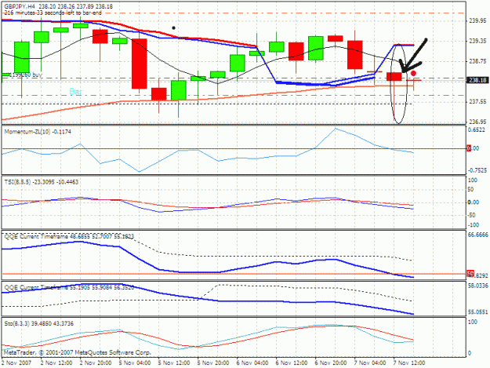Screen dimensions: 490x368
Task: Click the red 50 level tag in QQE
Action: (x=470, y=274)
